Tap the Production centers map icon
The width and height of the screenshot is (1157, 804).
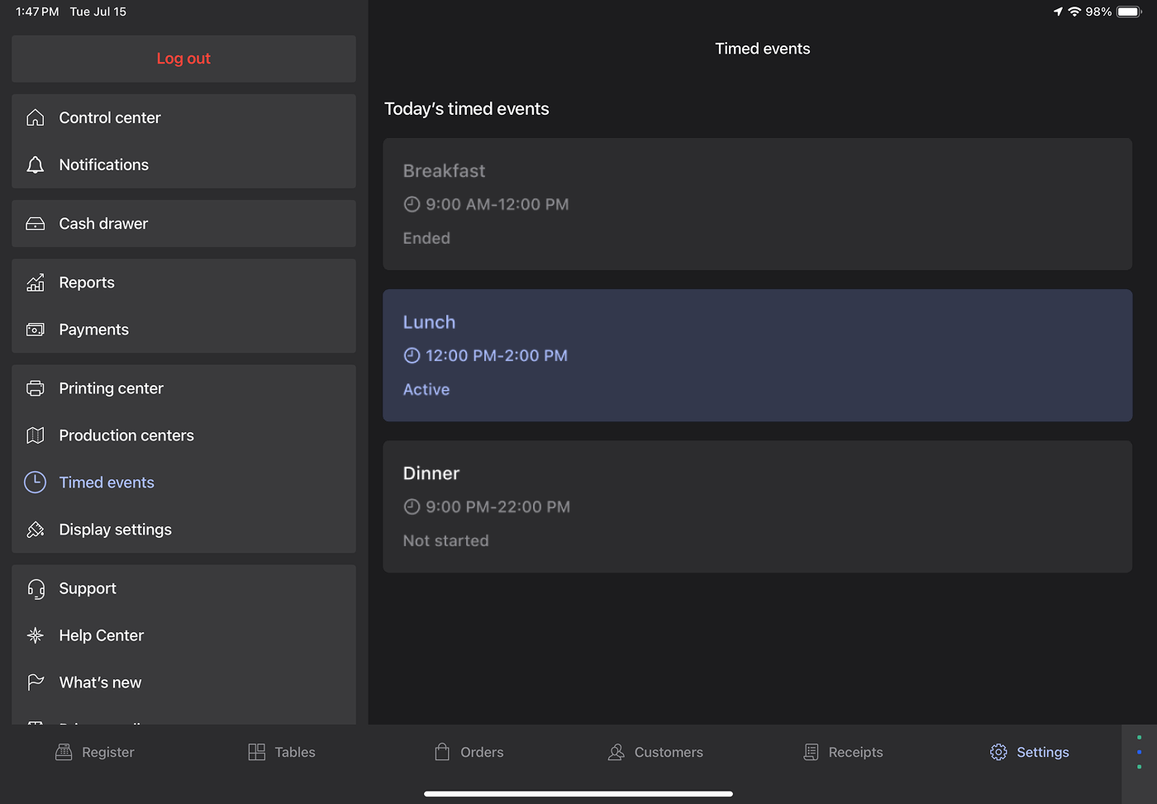[x=36, y=435]
